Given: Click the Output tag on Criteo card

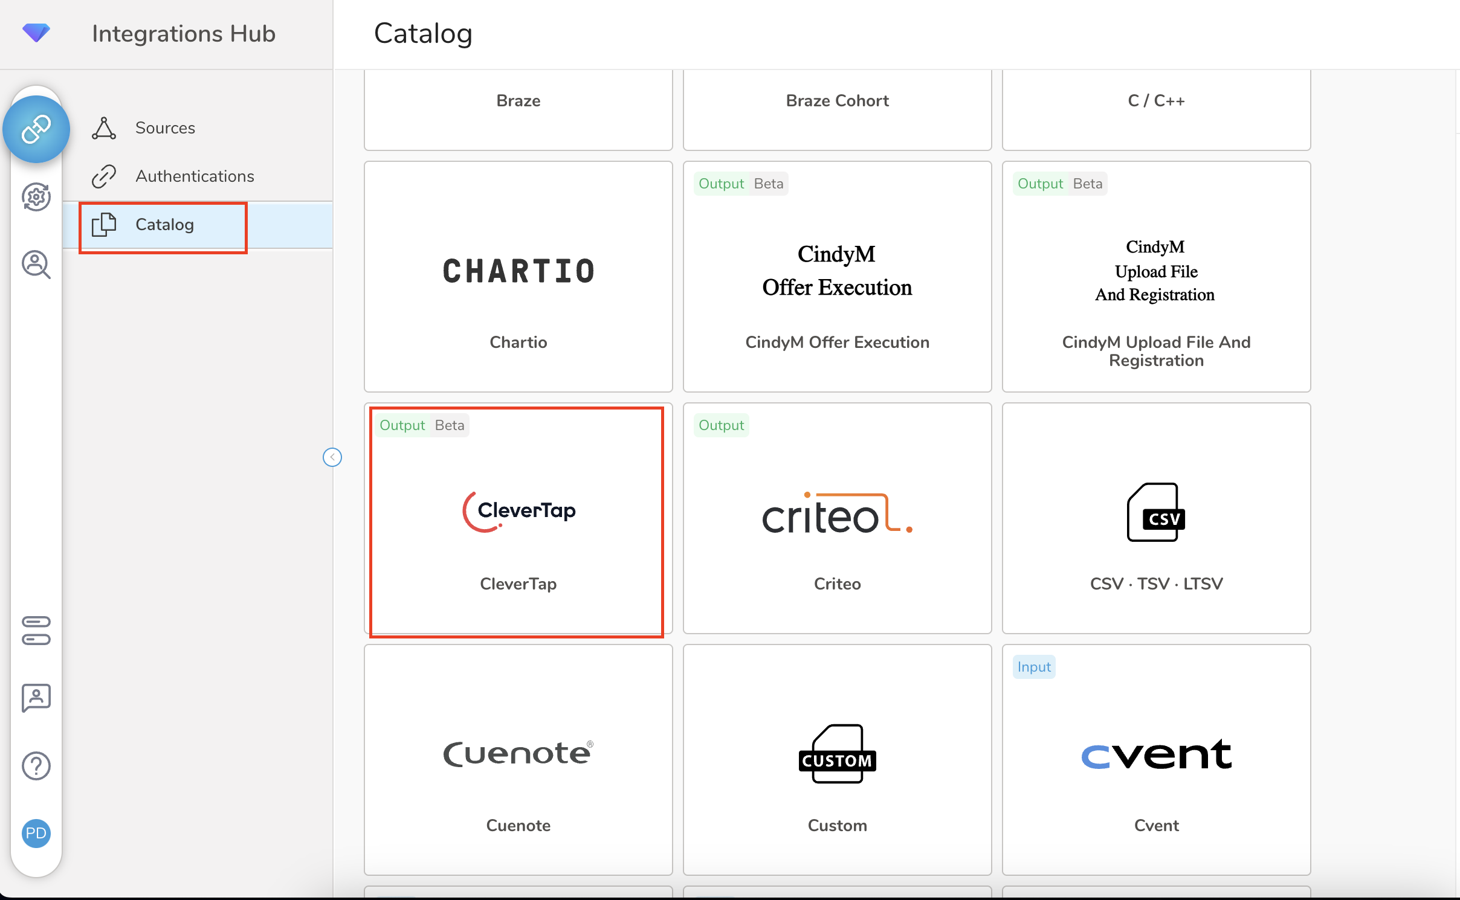Looking at the screenshot, I should tap(721, 425).
